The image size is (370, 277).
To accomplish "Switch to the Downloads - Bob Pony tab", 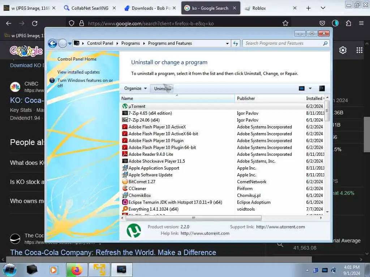I will tap(150, 8).
